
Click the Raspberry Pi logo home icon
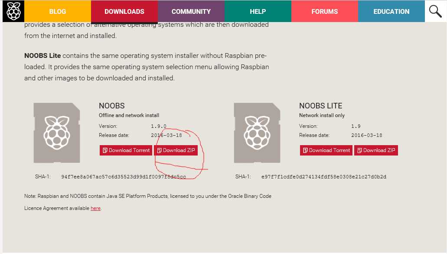13,11
